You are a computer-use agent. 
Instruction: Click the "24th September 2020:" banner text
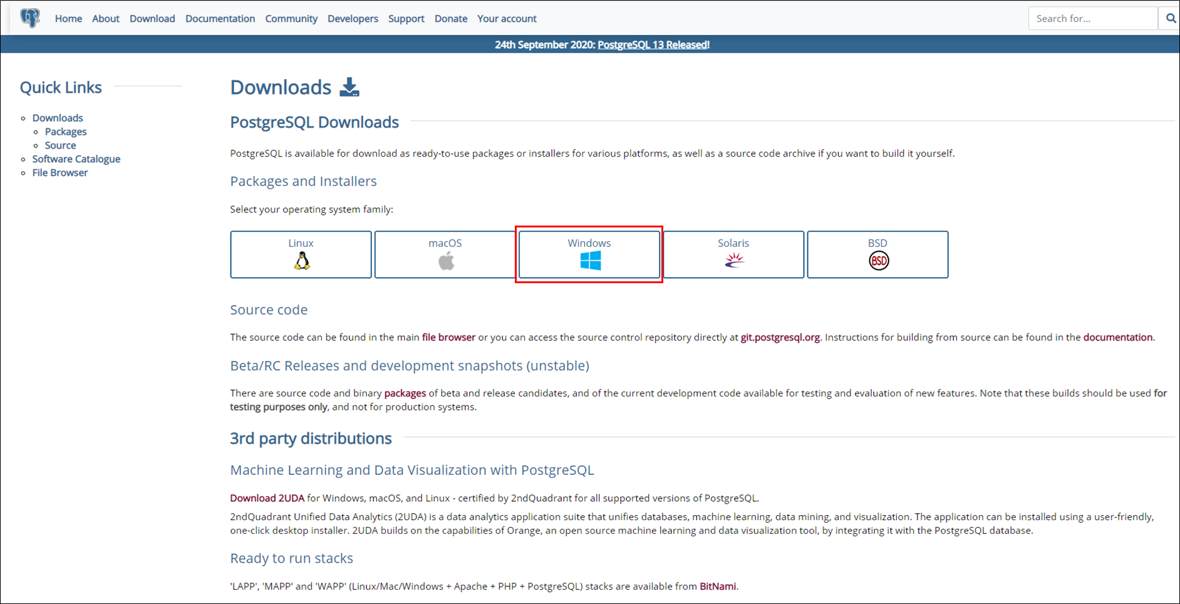point(545,44)
